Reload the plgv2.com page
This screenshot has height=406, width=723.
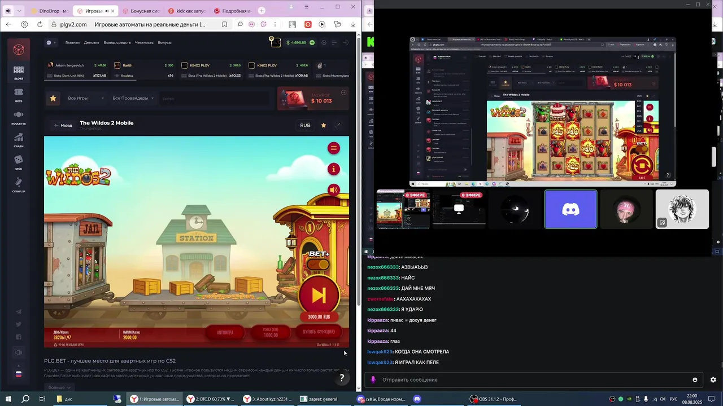(40, 24)
